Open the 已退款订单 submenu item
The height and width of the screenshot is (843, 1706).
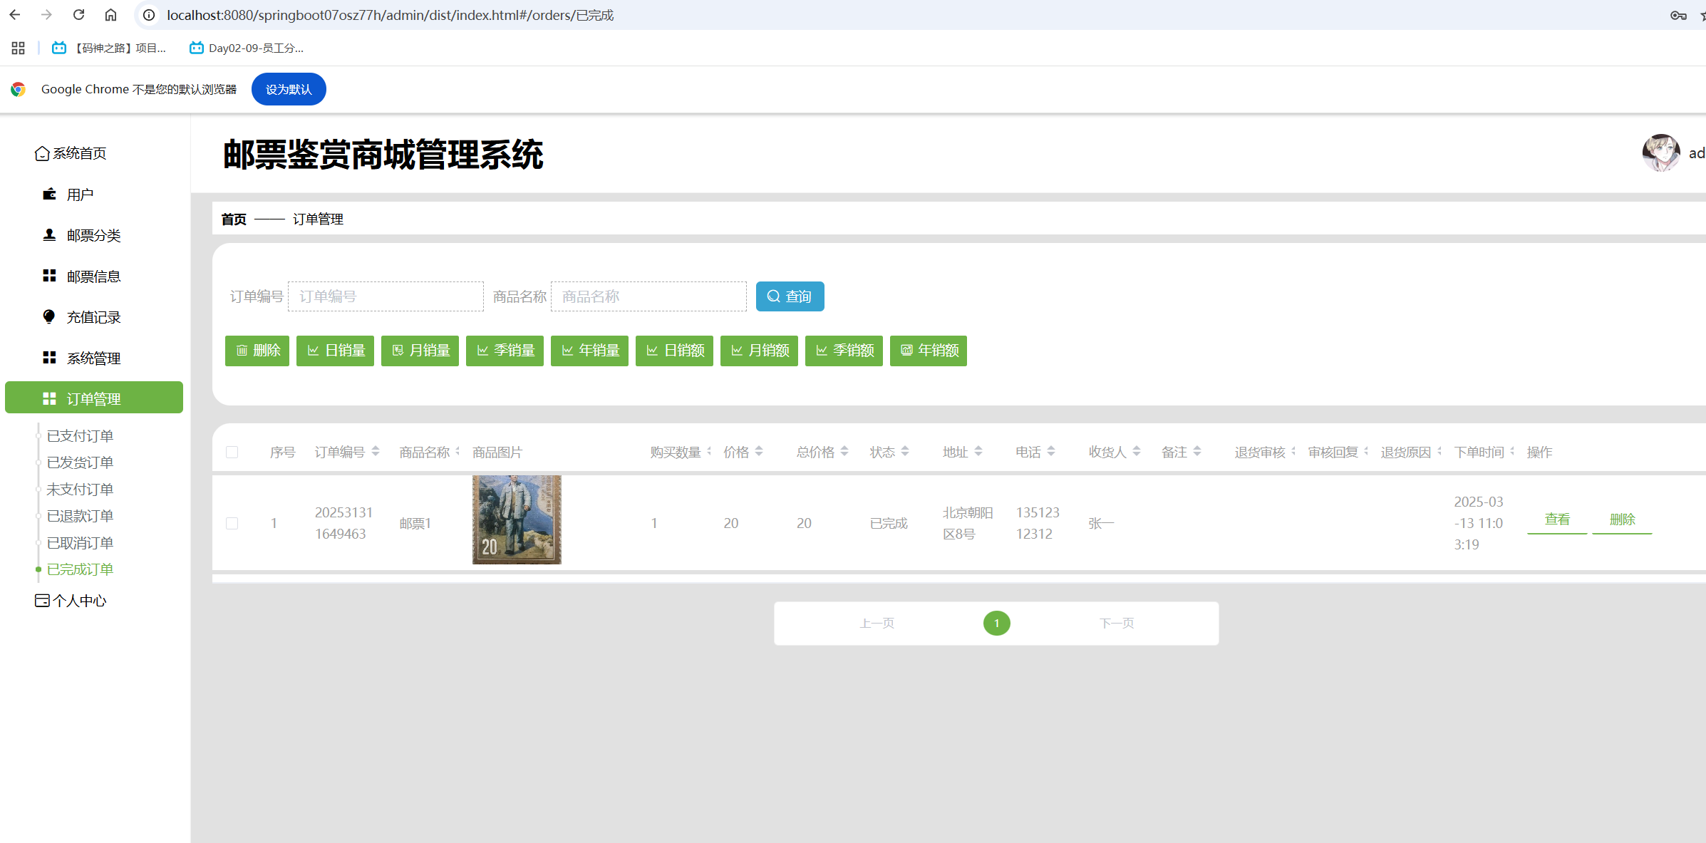click(80, 516)
